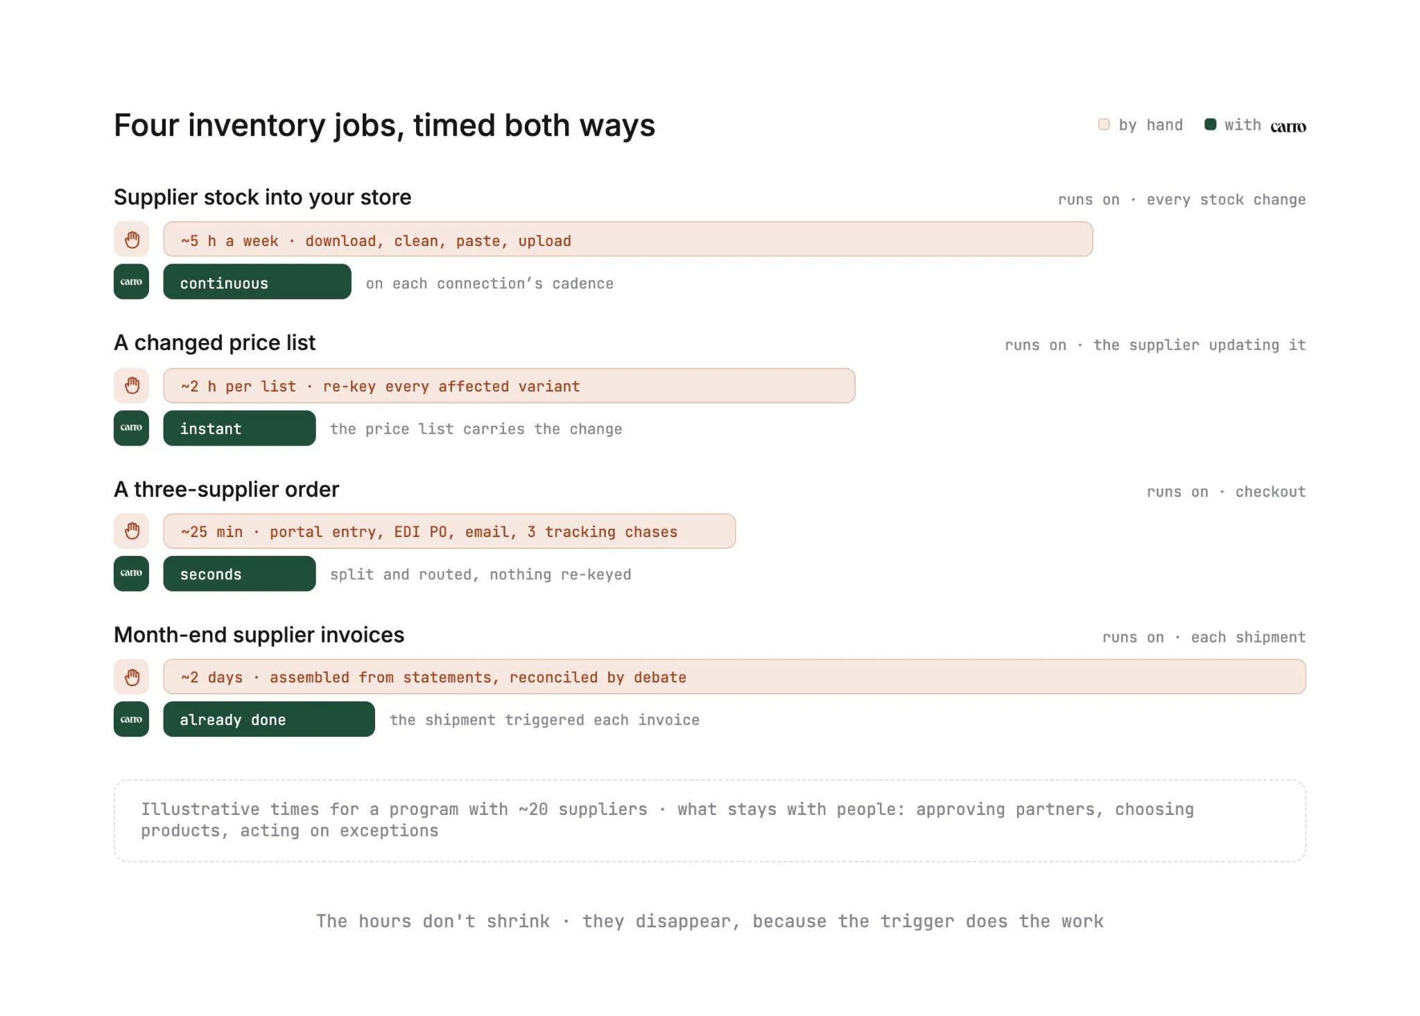Click the 'by hand' legend label
The image size is (1420, 1016).
click(x=1150, y=125)
